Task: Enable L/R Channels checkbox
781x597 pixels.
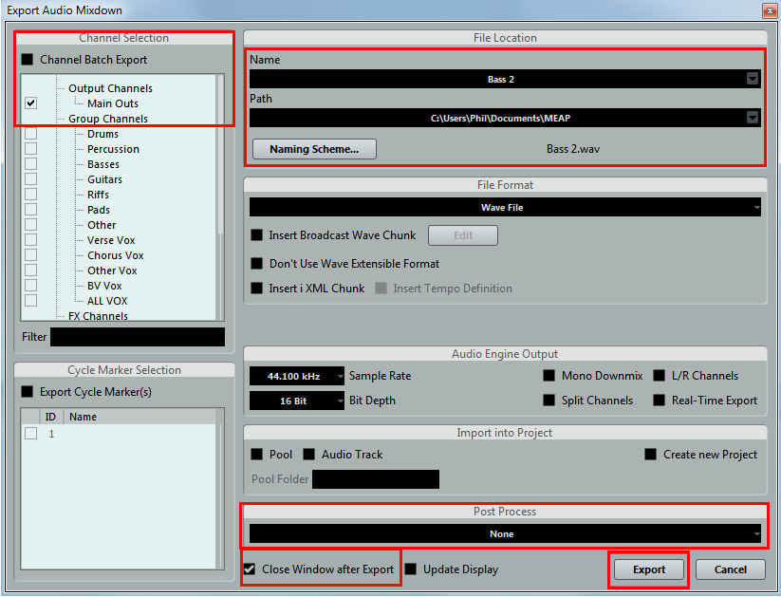Action: (x=660, y=375)
